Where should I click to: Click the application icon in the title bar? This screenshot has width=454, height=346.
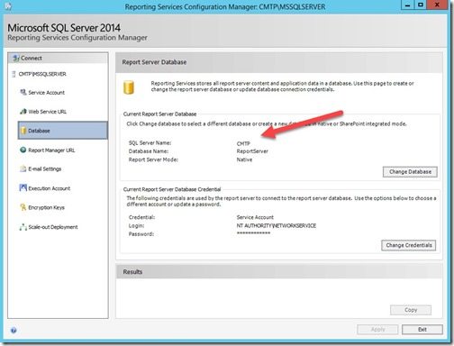pos(8,6)
